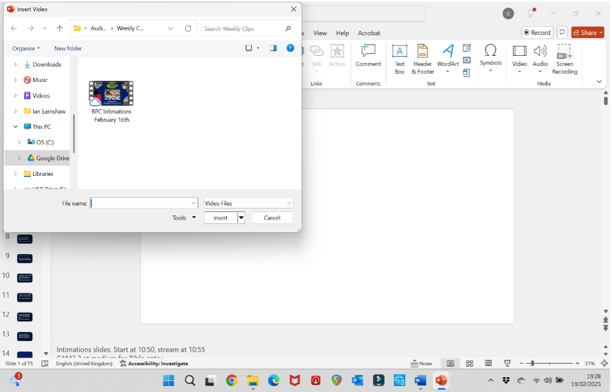Open the account avatar in PowerPoint title bar
The width and height of the screenshot is (612, 392).
[508, 13]
